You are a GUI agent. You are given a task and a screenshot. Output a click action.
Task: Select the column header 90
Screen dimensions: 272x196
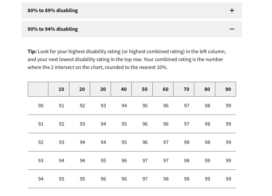pos(225,89)
